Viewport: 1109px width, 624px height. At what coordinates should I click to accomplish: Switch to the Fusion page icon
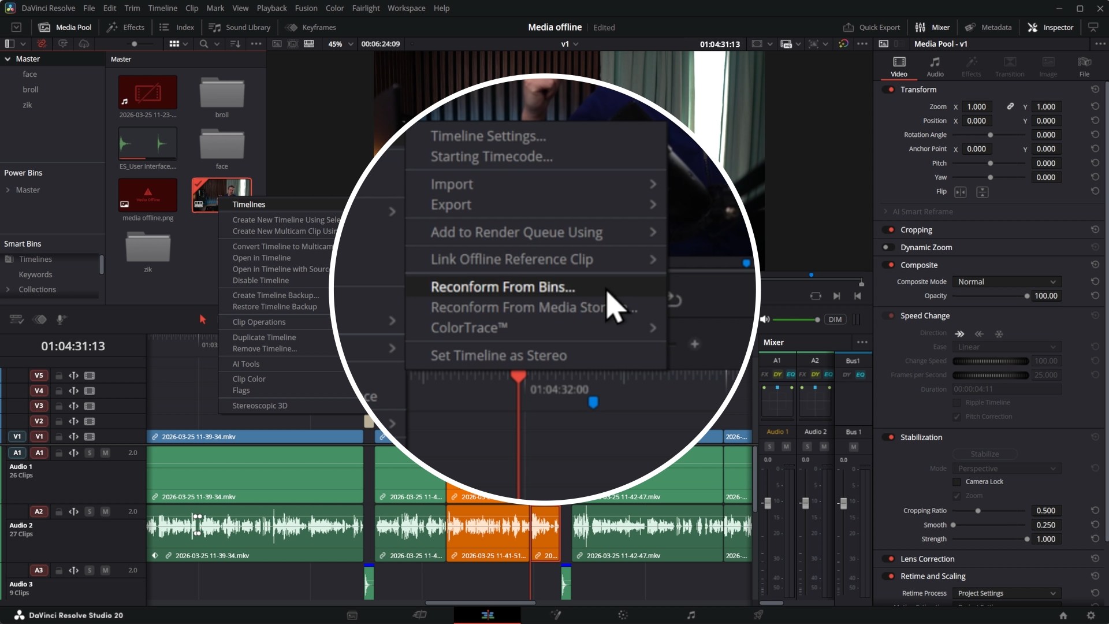[556, 615]
